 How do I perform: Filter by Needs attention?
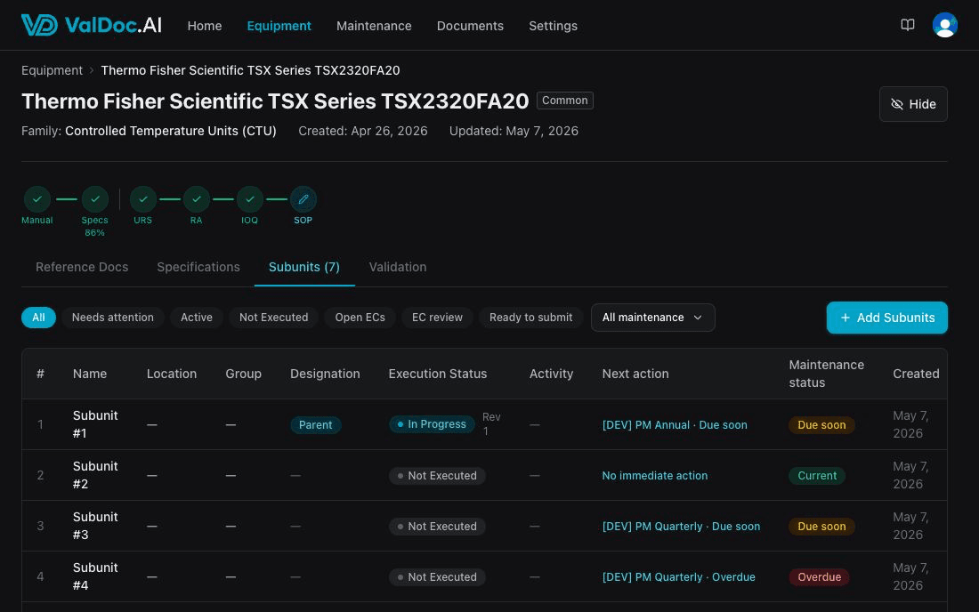point(112,317)
